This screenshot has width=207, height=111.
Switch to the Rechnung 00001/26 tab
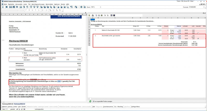[8, 104]
